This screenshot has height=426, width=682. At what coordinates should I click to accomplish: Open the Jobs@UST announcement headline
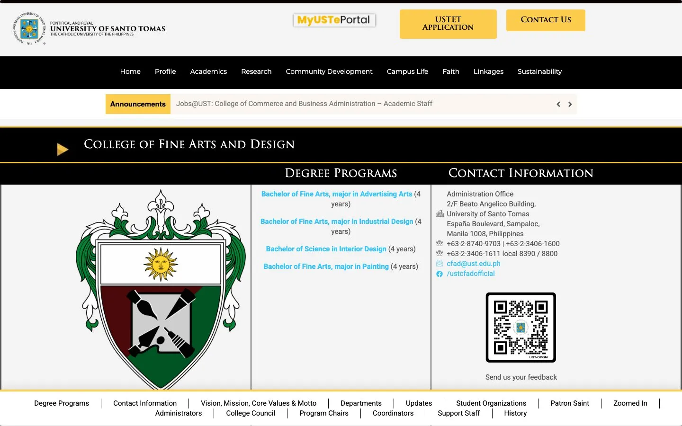coord(304,104)
